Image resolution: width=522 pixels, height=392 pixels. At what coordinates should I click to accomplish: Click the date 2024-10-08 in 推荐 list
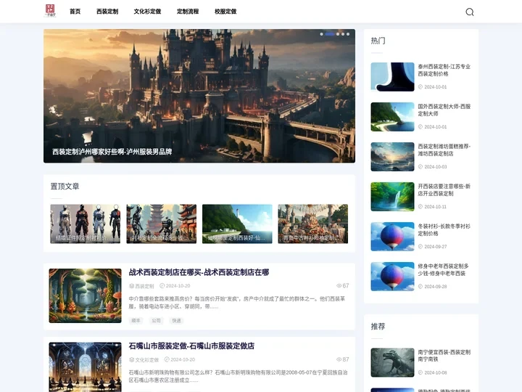pyautogui.click(x=436, y=372)
